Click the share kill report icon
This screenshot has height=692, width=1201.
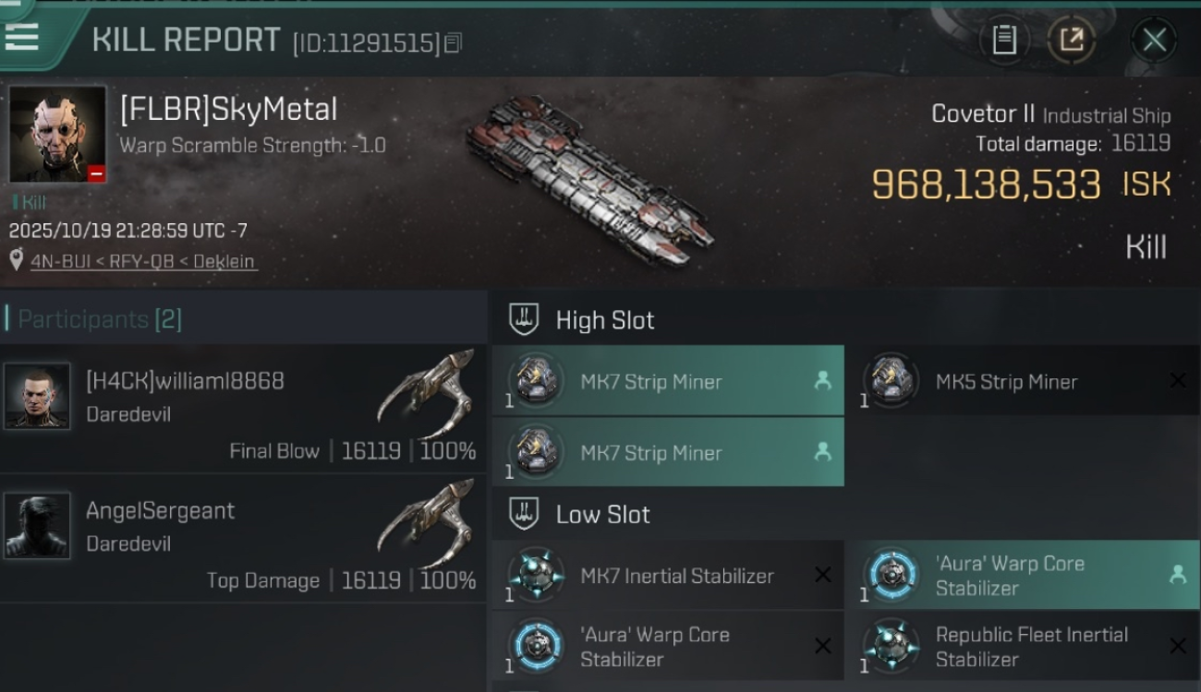[x=1071, y=40]
